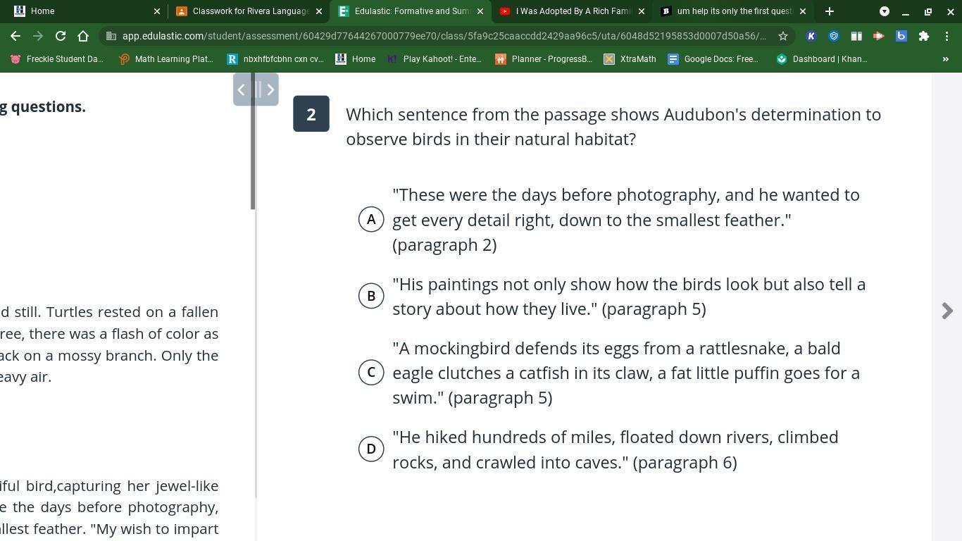Open the Extensions puzzle-piece menu
This screenshot has width=962, height=541.
923,36
